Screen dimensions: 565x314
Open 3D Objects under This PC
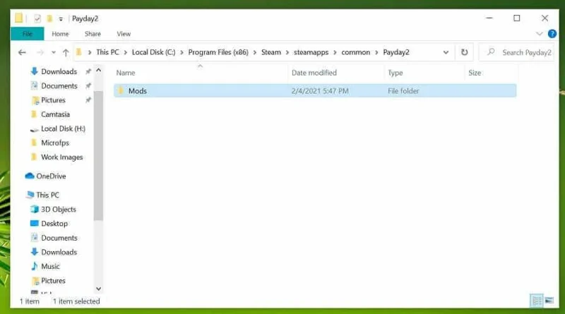click(59, 209)
